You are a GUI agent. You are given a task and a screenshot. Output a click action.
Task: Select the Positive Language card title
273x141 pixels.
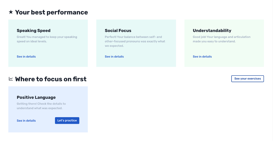(x=36, y=97)
